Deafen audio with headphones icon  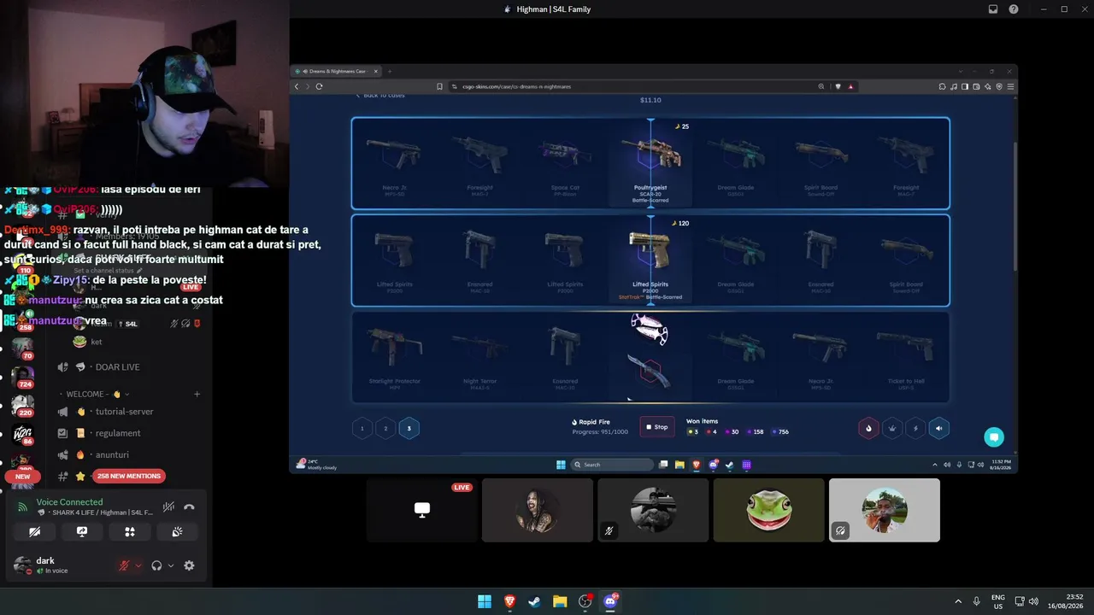[156, 565]
